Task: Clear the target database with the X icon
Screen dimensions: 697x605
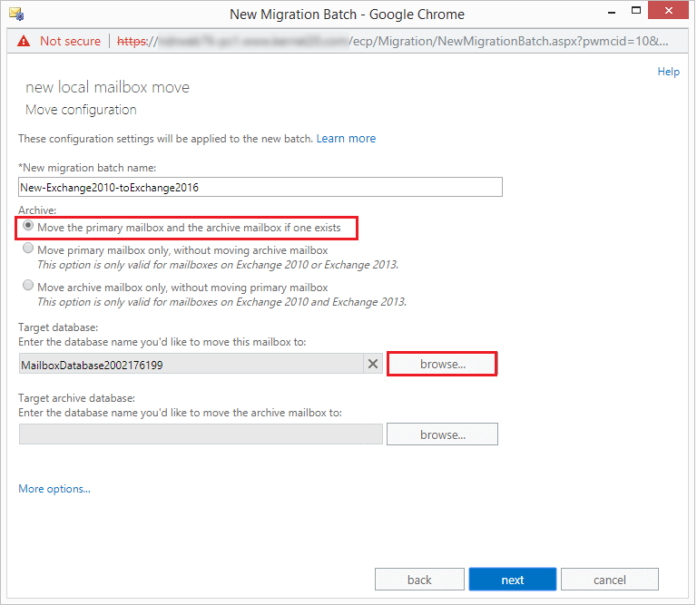Action: 372,364
